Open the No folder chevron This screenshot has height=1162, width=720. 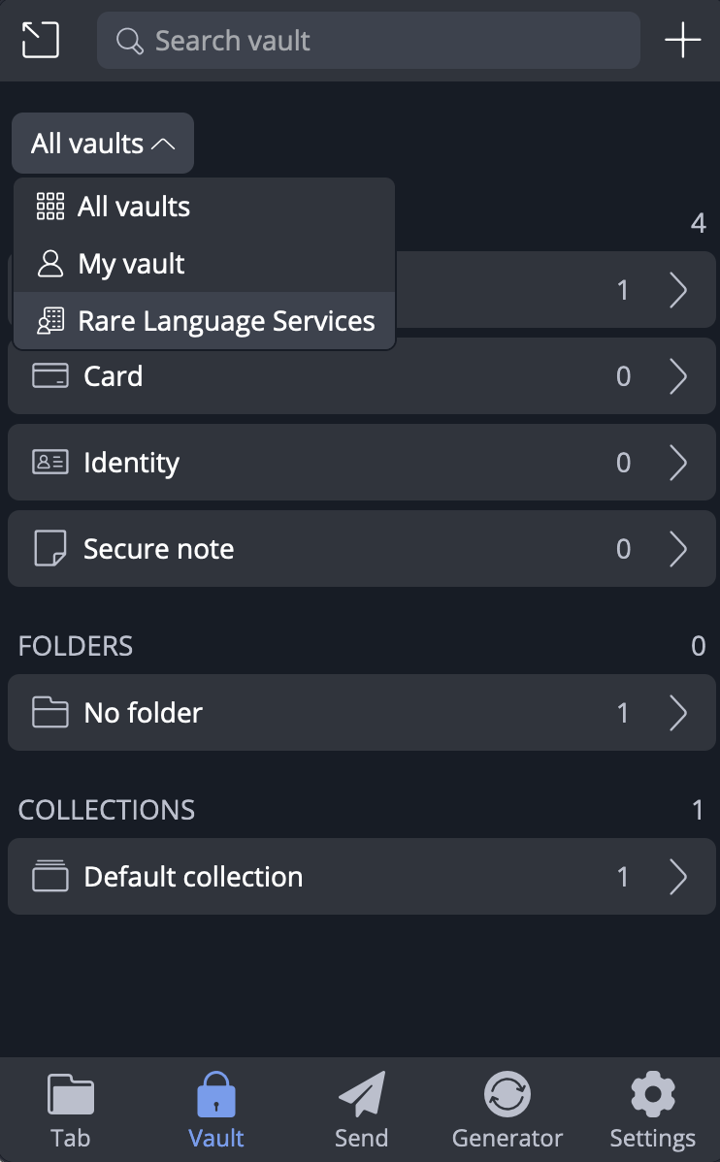(678, 713)
